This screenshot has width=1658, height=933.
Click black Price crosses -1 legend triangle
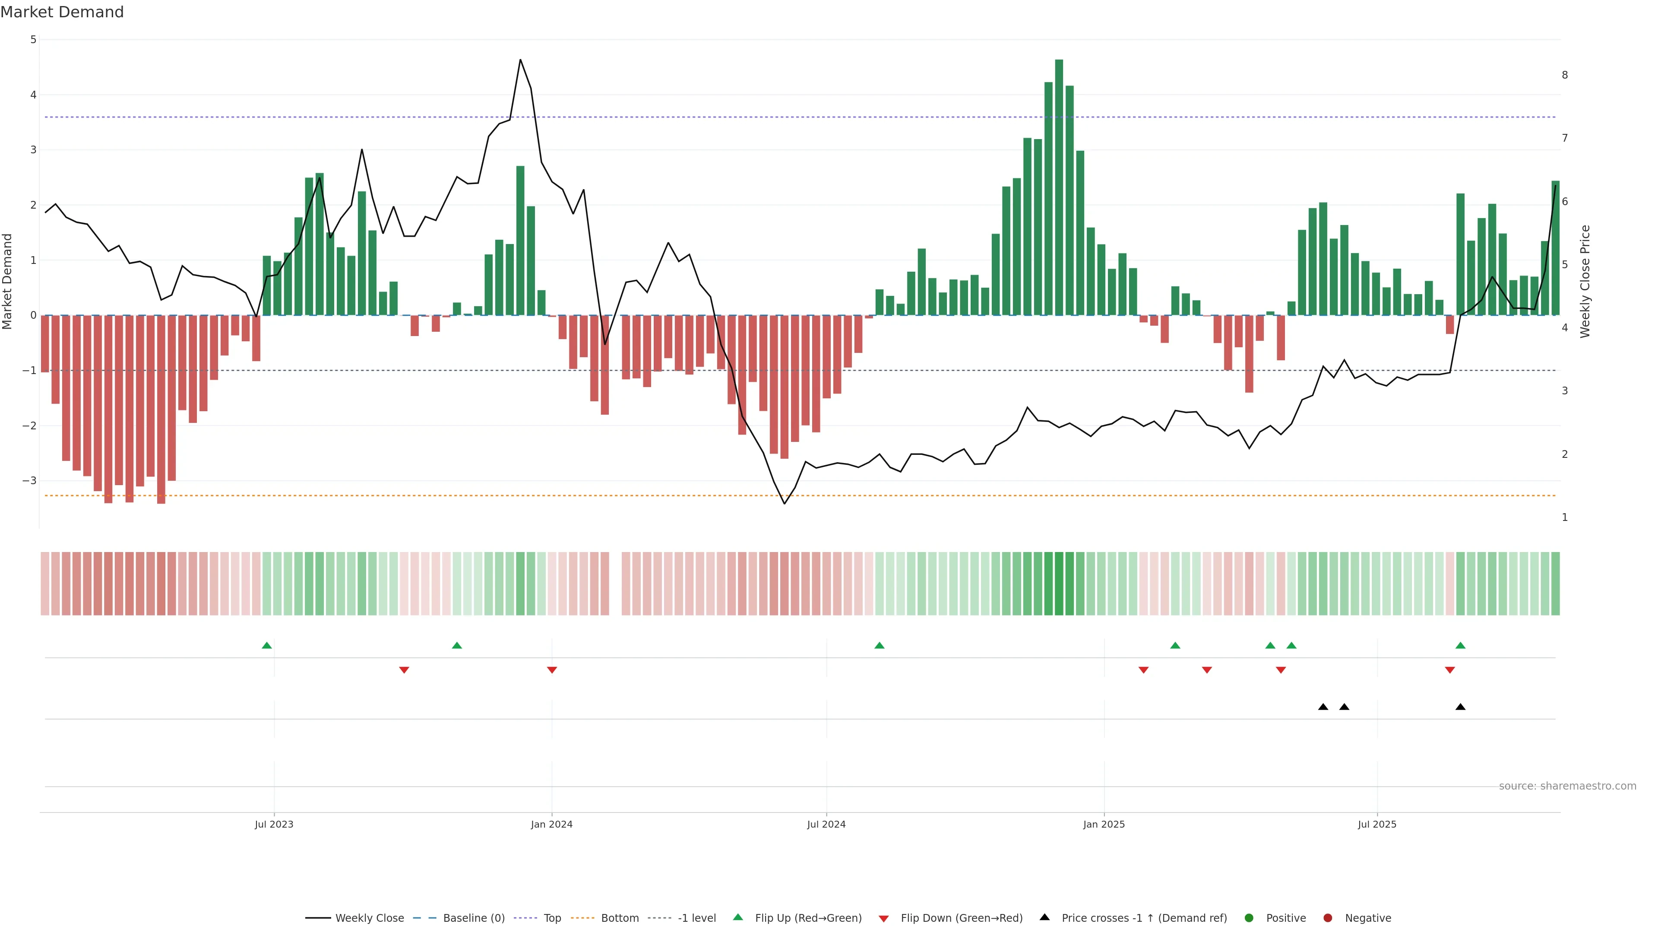[1044, 917]
